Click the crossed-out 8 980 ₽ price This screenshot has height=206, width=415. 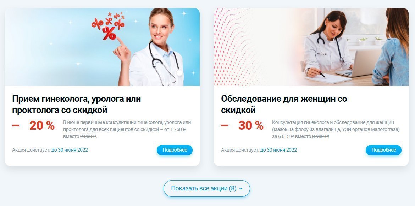[320, 137]
